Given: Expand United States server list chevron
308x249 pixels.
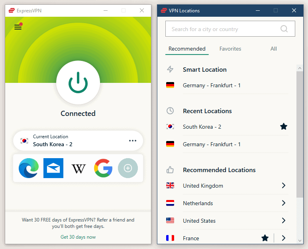Looking at the screenshot, I should point(283,220).
